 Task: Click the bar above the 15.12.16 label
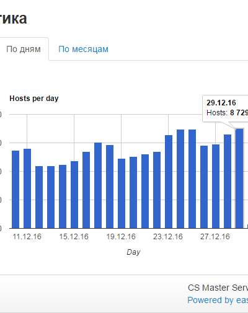pyautogui.click(x=74, y=195)
